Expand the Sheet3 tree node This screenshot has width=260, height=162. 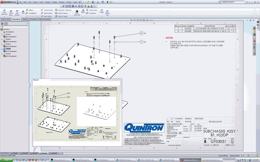[x=2, y=44]
